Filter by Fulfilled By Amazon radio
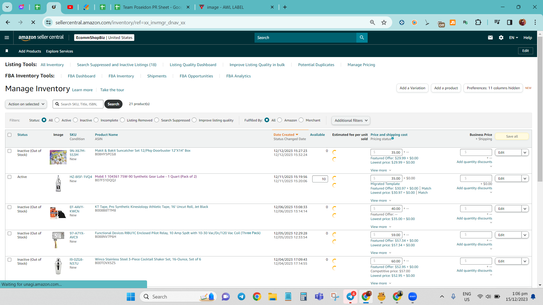Screen dimensions: 543x305 tap(280, 120)
